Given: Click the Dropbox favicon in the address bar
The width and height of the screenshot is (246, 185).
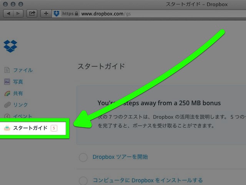Looking at the screenshot, I should (57, 14).
